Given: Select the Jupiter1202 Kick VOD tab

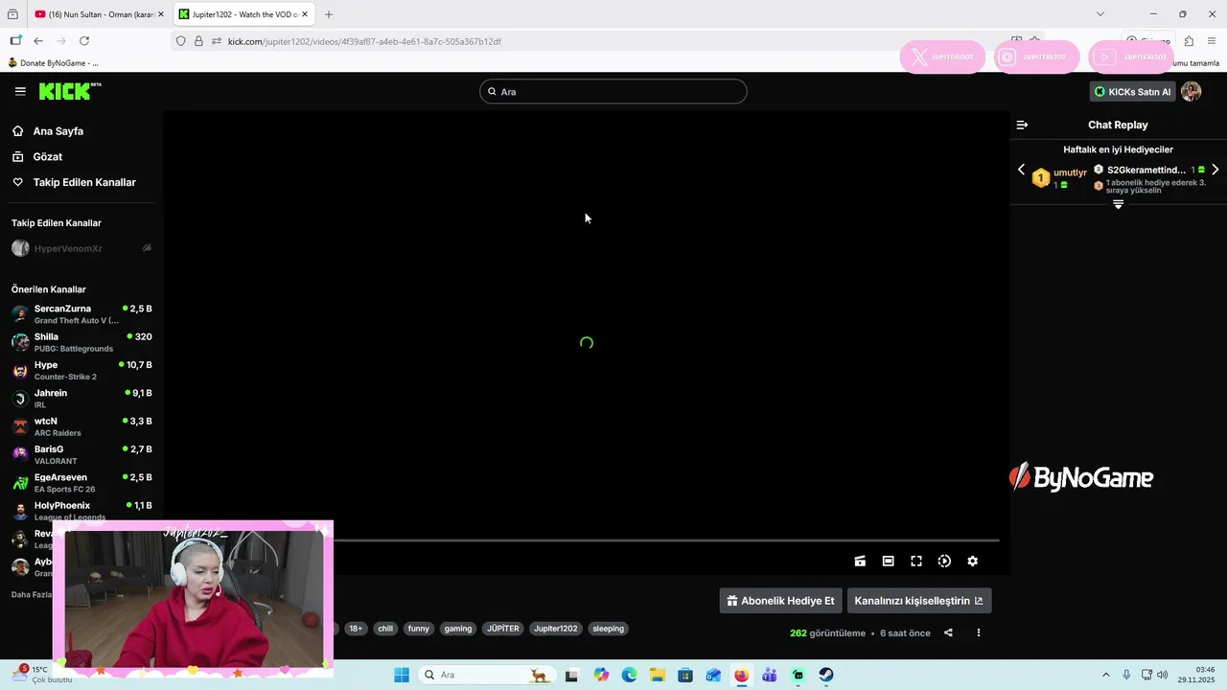Looking at the screenshot, I should (243, 14).
